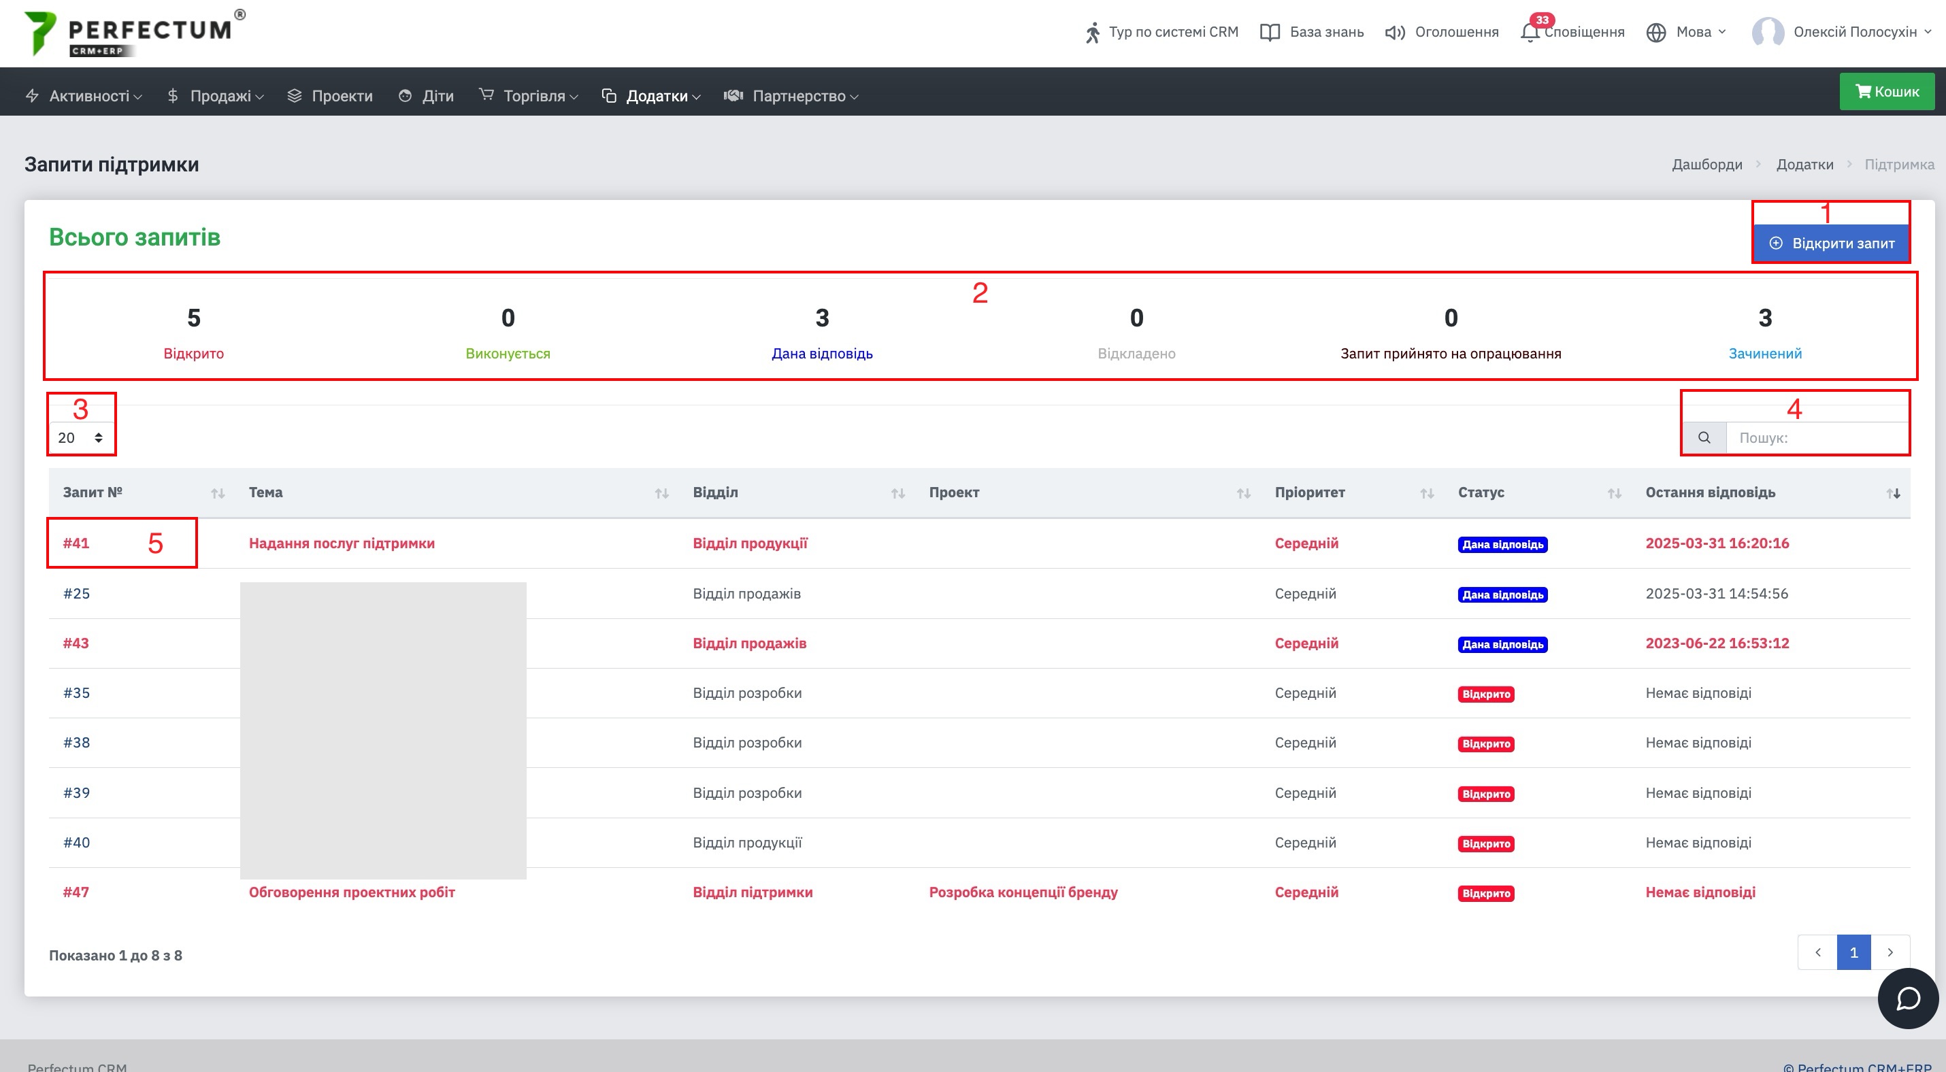Click the announcements megaphone icon

[x=1395, y=33]
